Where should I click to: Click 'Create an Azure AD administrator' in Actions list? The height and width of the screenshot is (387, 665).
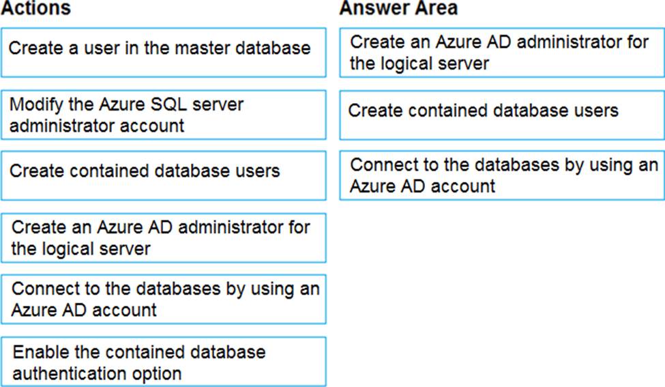(x=163, y=238)
